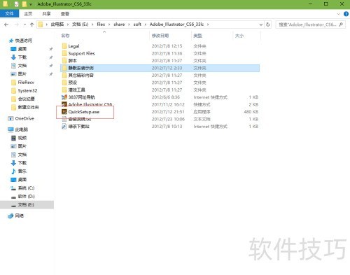Open the 共享 ribbon tab

point(46,14)
